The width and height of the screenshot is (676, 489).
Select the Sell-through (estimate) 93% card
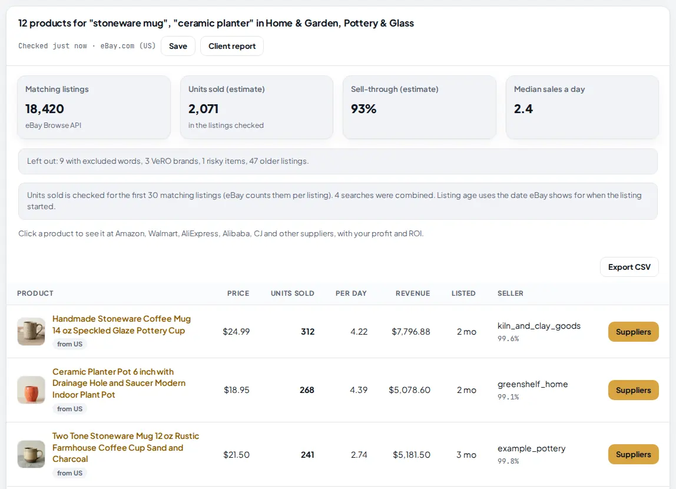pos(419,107)
